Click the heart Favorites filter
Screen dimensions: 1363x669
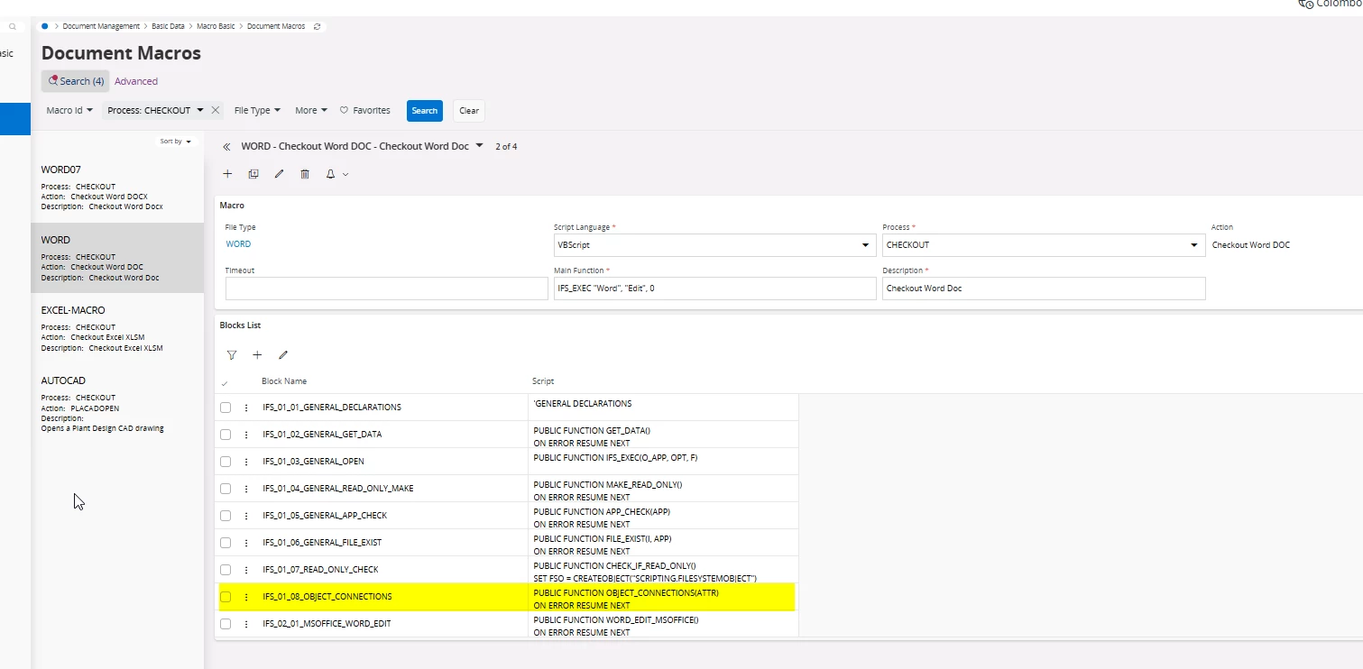click(364, 110)
